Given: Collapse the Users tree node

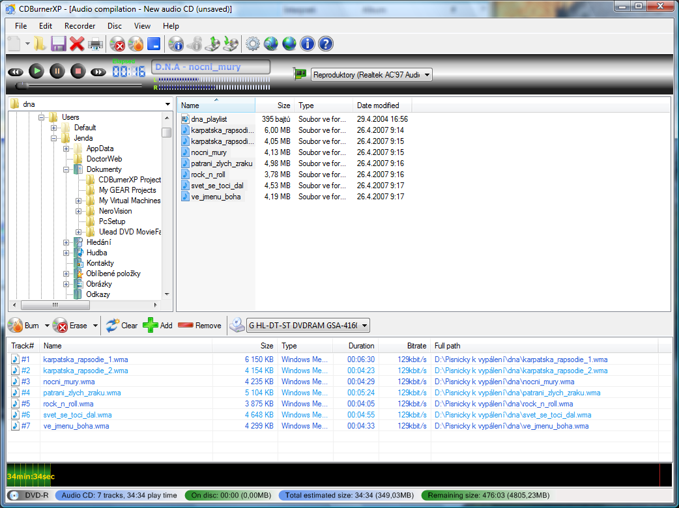Looking at the screenshot, I should tap(42, 117).
